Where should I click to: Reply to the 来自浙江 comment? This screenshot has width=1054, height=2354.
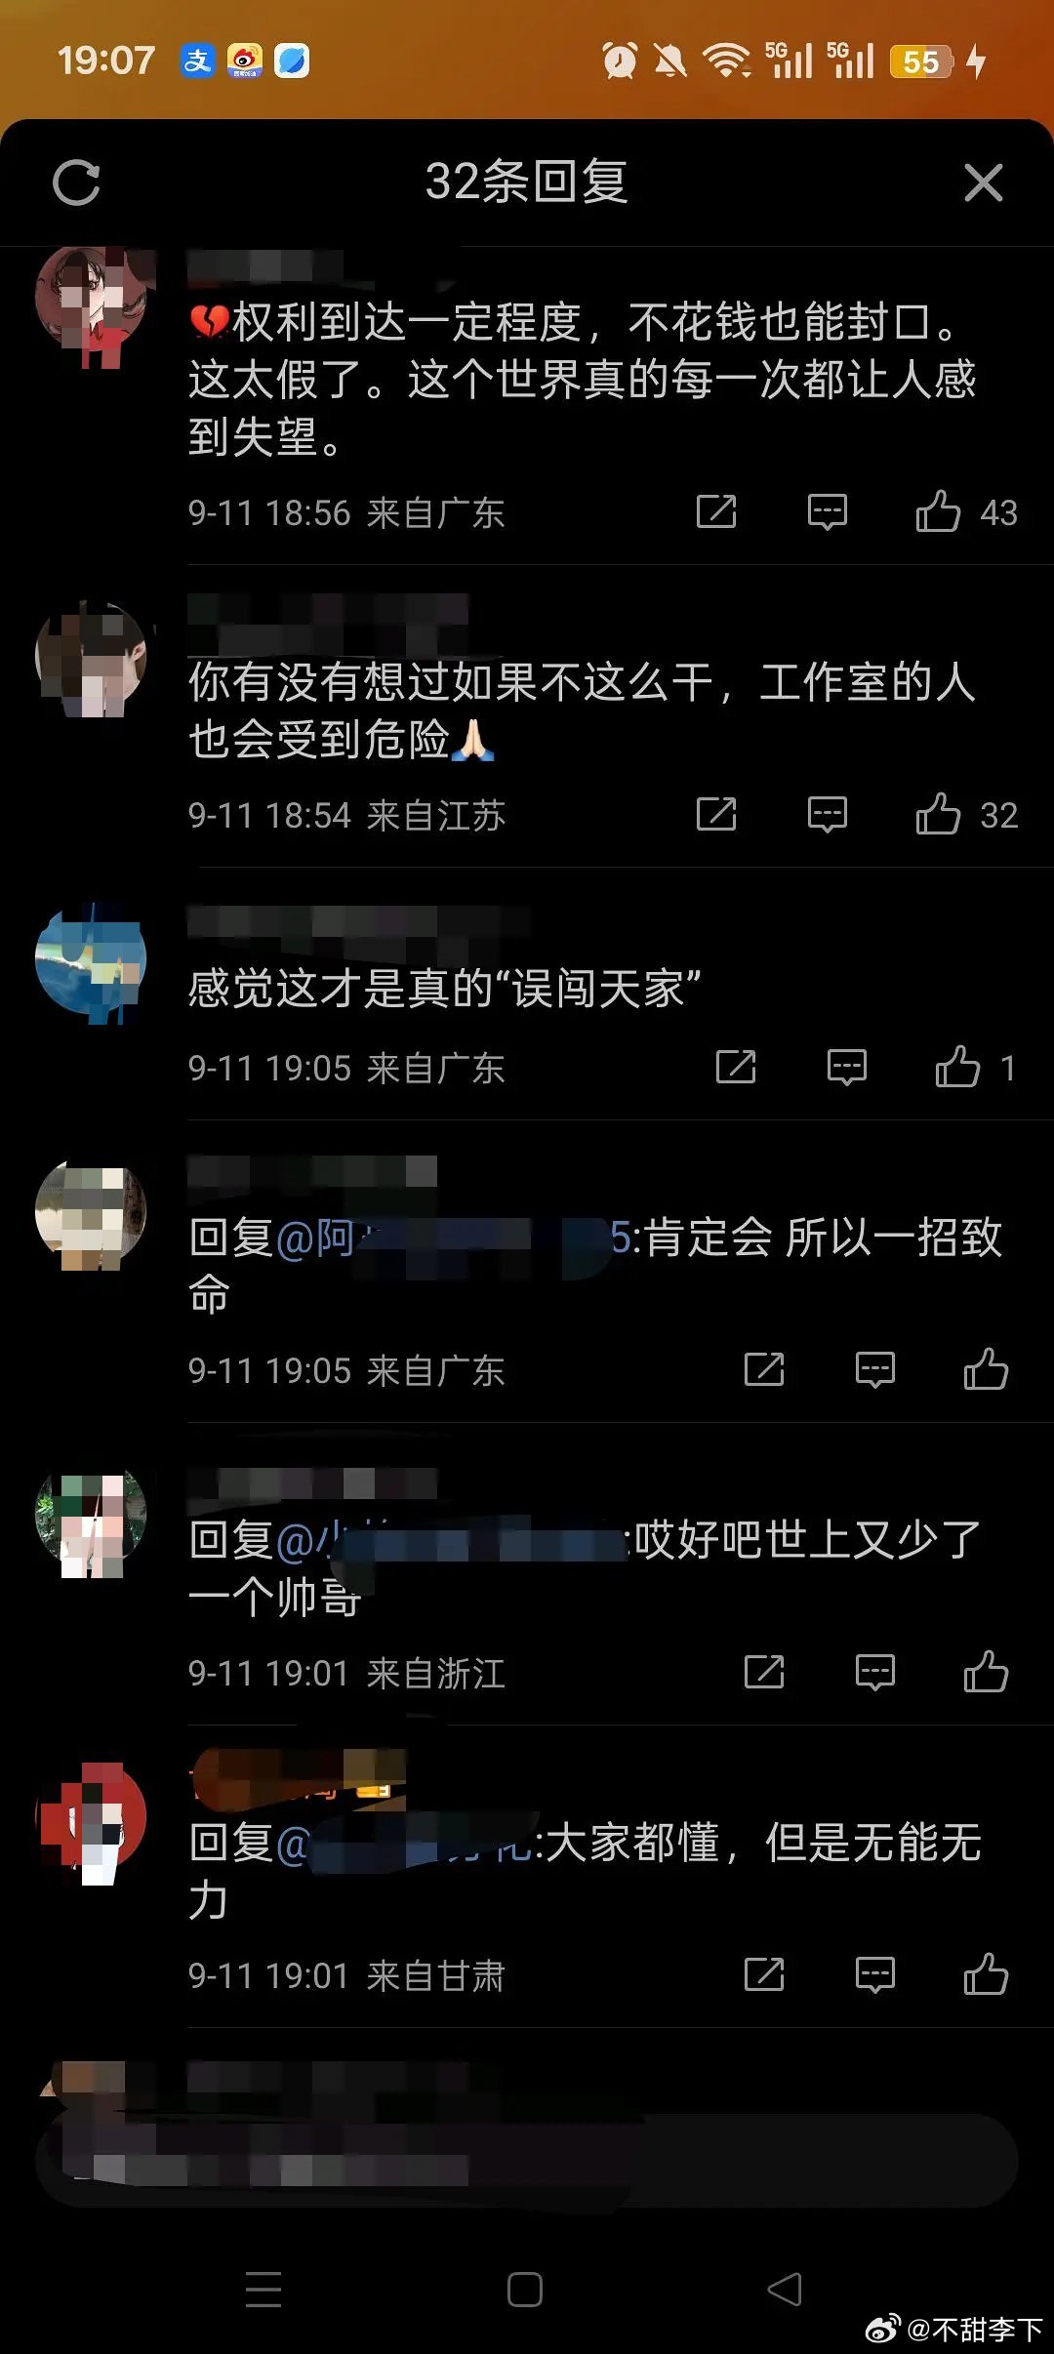click(x=875, y=1672)
